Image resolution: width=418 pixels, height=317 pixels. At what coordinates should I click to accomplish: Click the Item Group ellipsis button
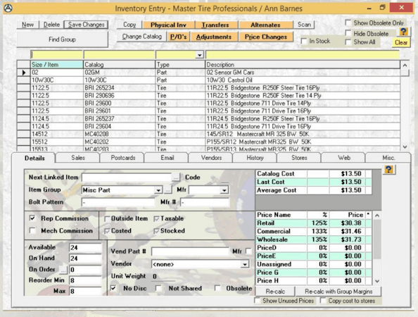point(167,190)
